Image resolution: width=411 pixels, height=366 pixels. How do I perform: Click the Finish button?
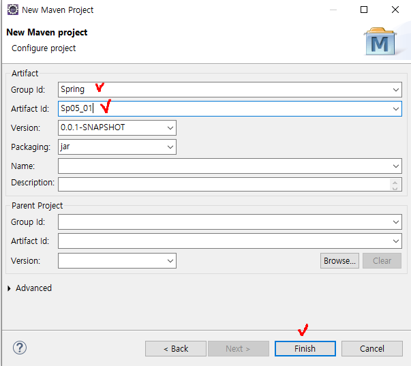305,348
